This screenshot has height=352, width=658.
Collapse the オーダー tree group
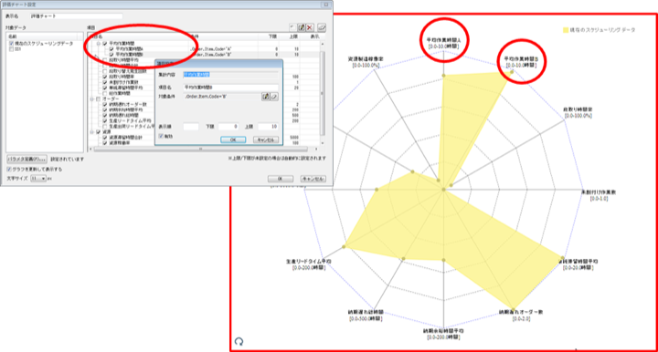(92, 99)
